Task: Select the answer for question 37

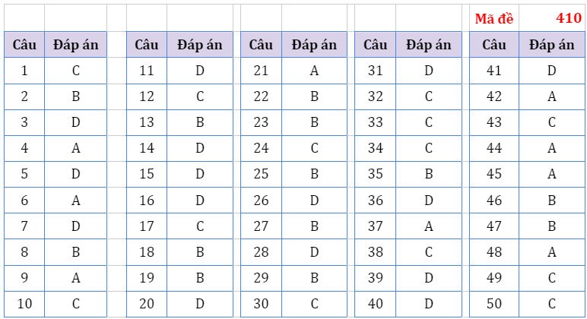Action: point(429,226)
